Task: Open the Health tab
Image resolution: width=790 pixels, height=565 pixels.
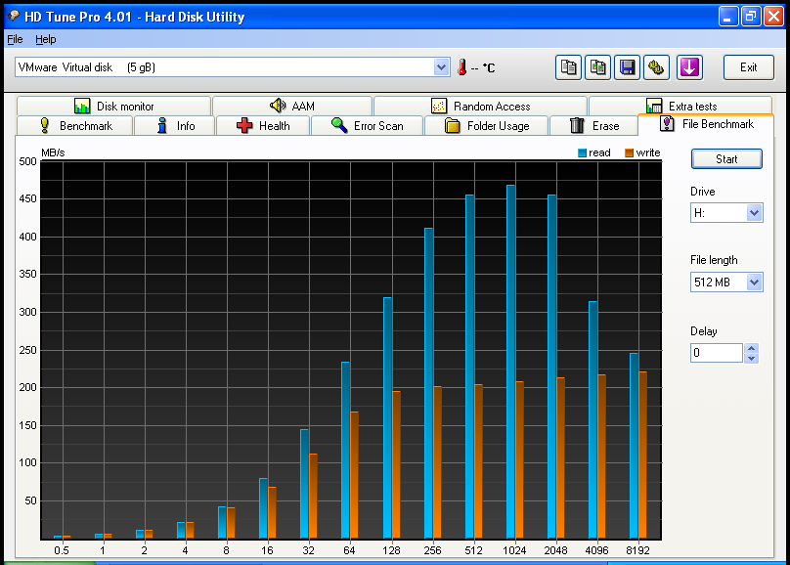Action: coord(263,126)
